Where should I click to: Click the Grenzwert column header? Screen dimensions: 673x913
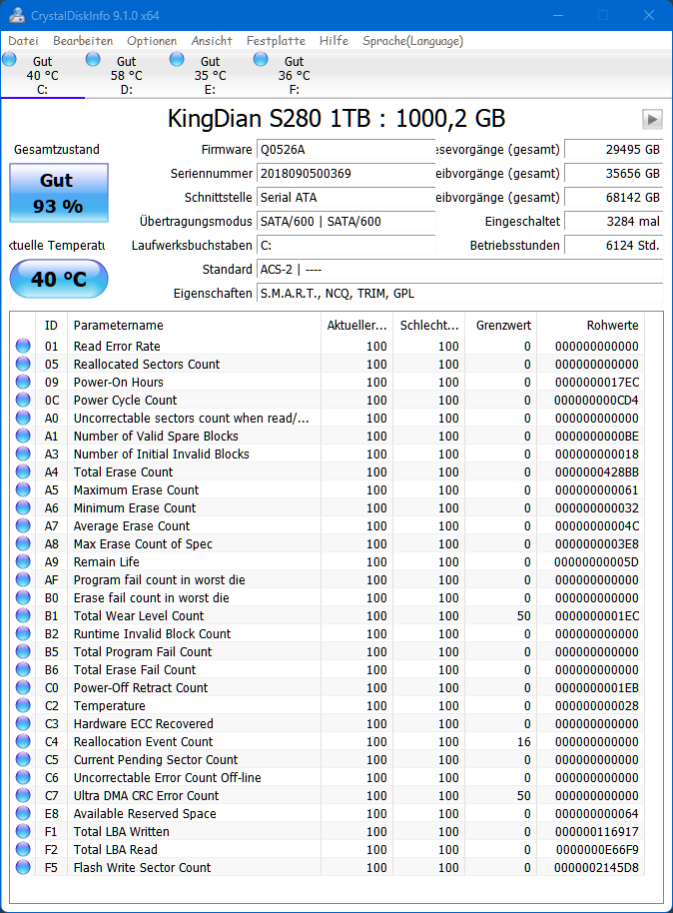pos(500,325)
